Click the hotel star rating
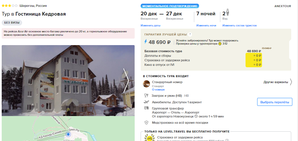This screenshot has width=298, height=141. (x=10, y=6)
